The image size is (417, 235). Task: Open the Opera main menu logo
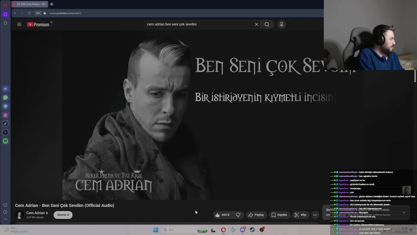5,5
